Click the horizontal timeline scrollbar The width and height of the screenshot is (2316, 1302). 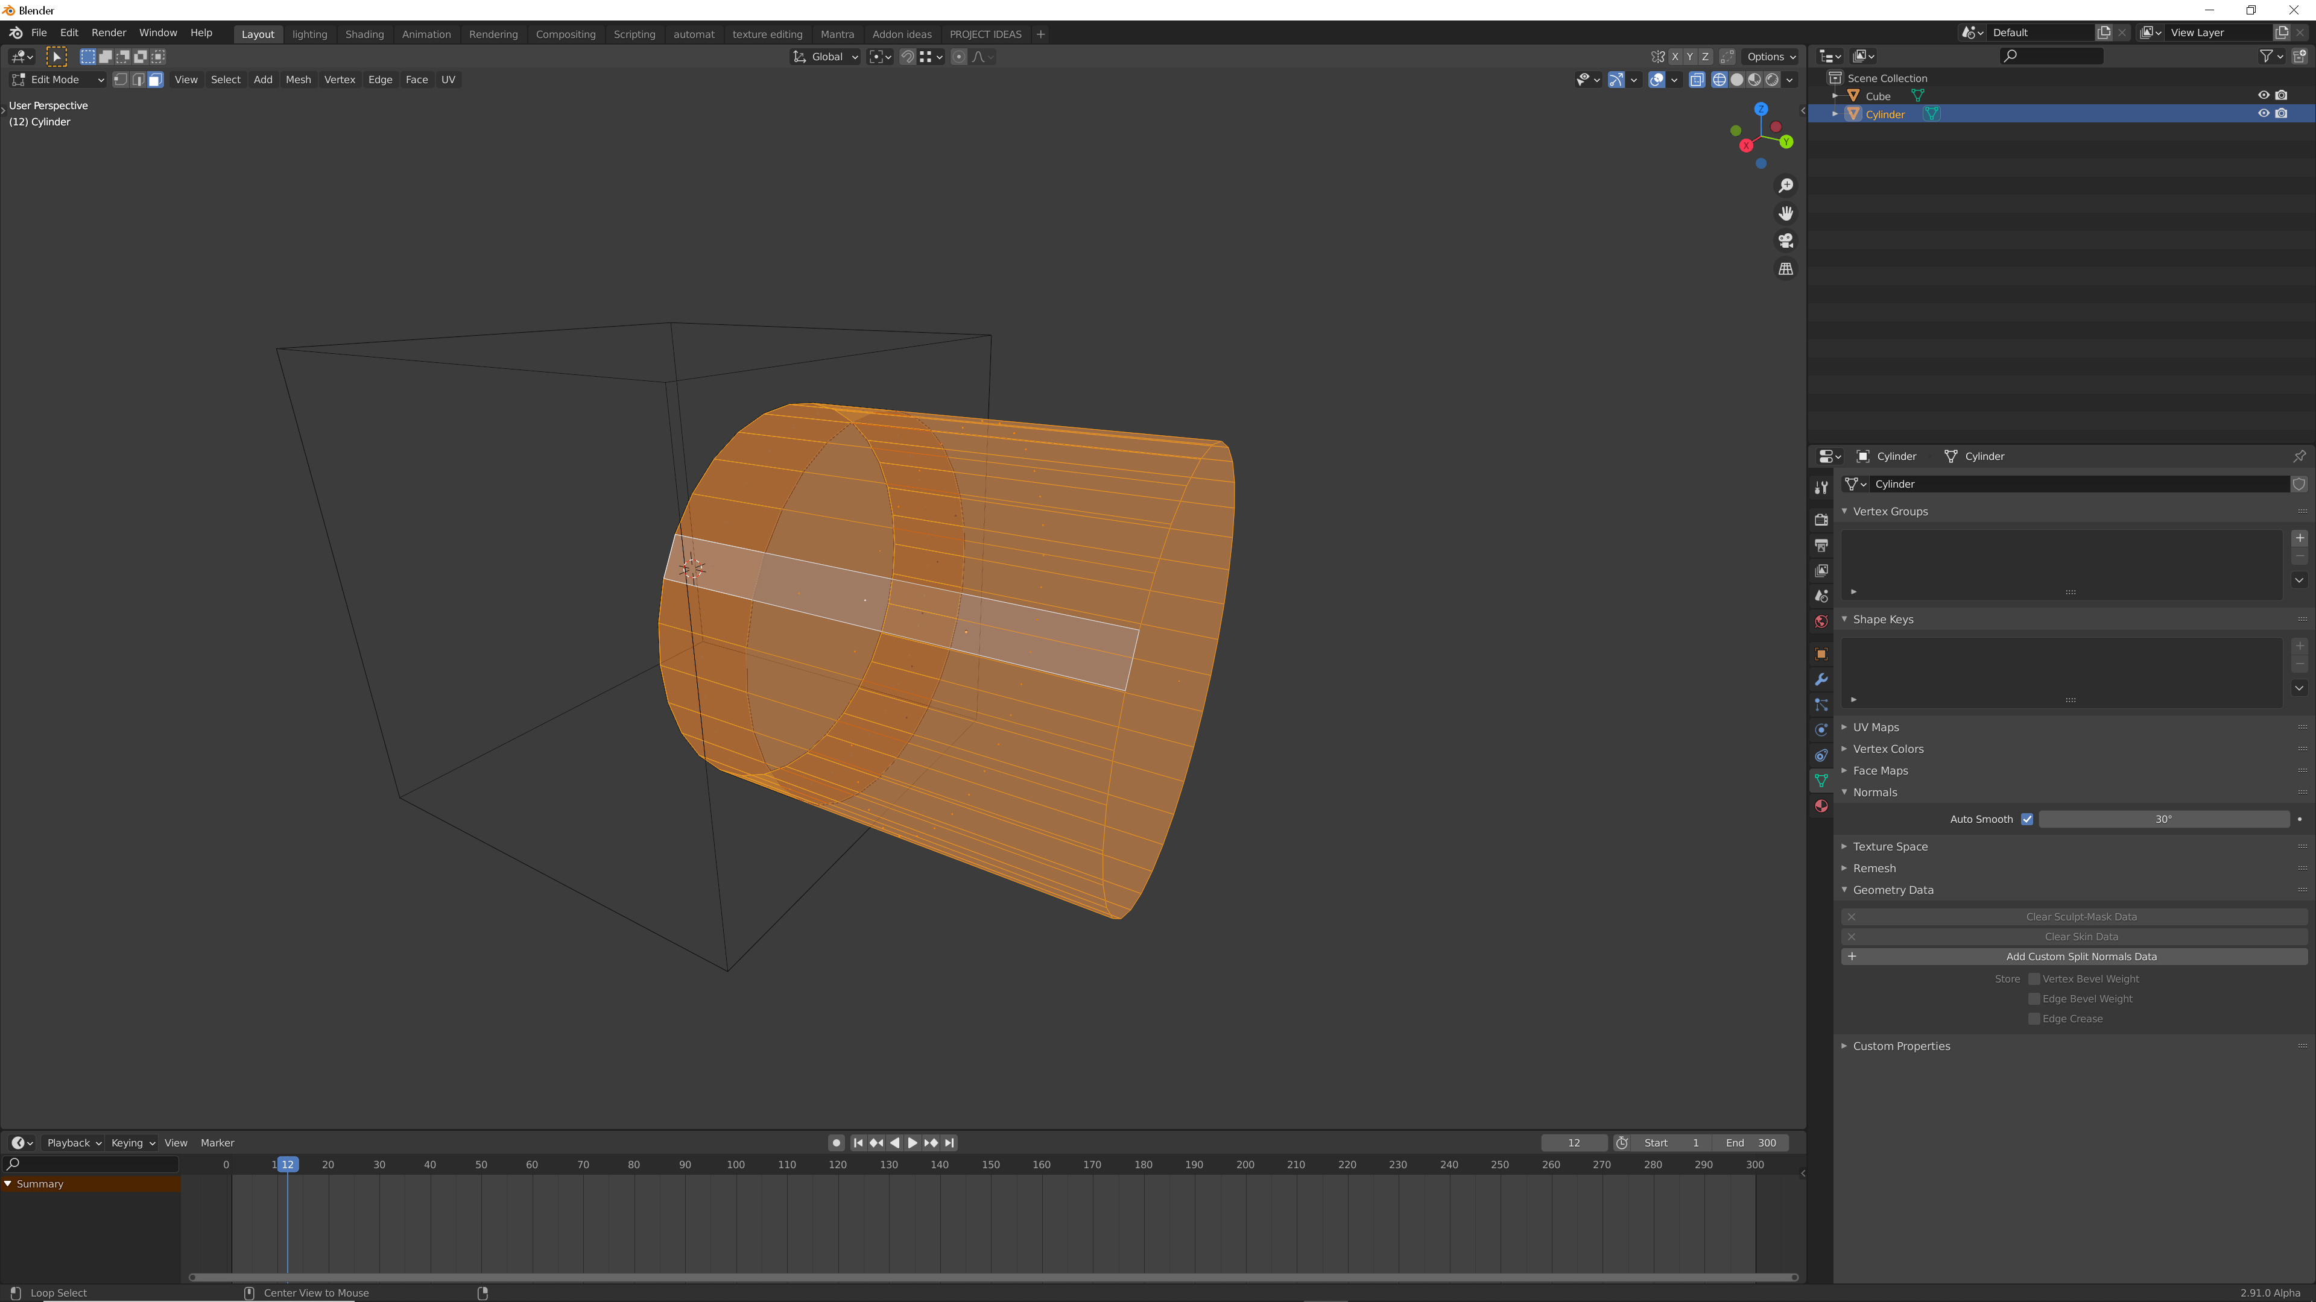[993, 1277]
